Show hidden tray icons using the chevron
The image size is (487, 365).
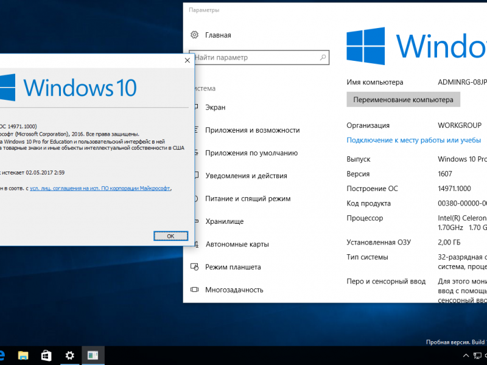(x=466, y=356)
